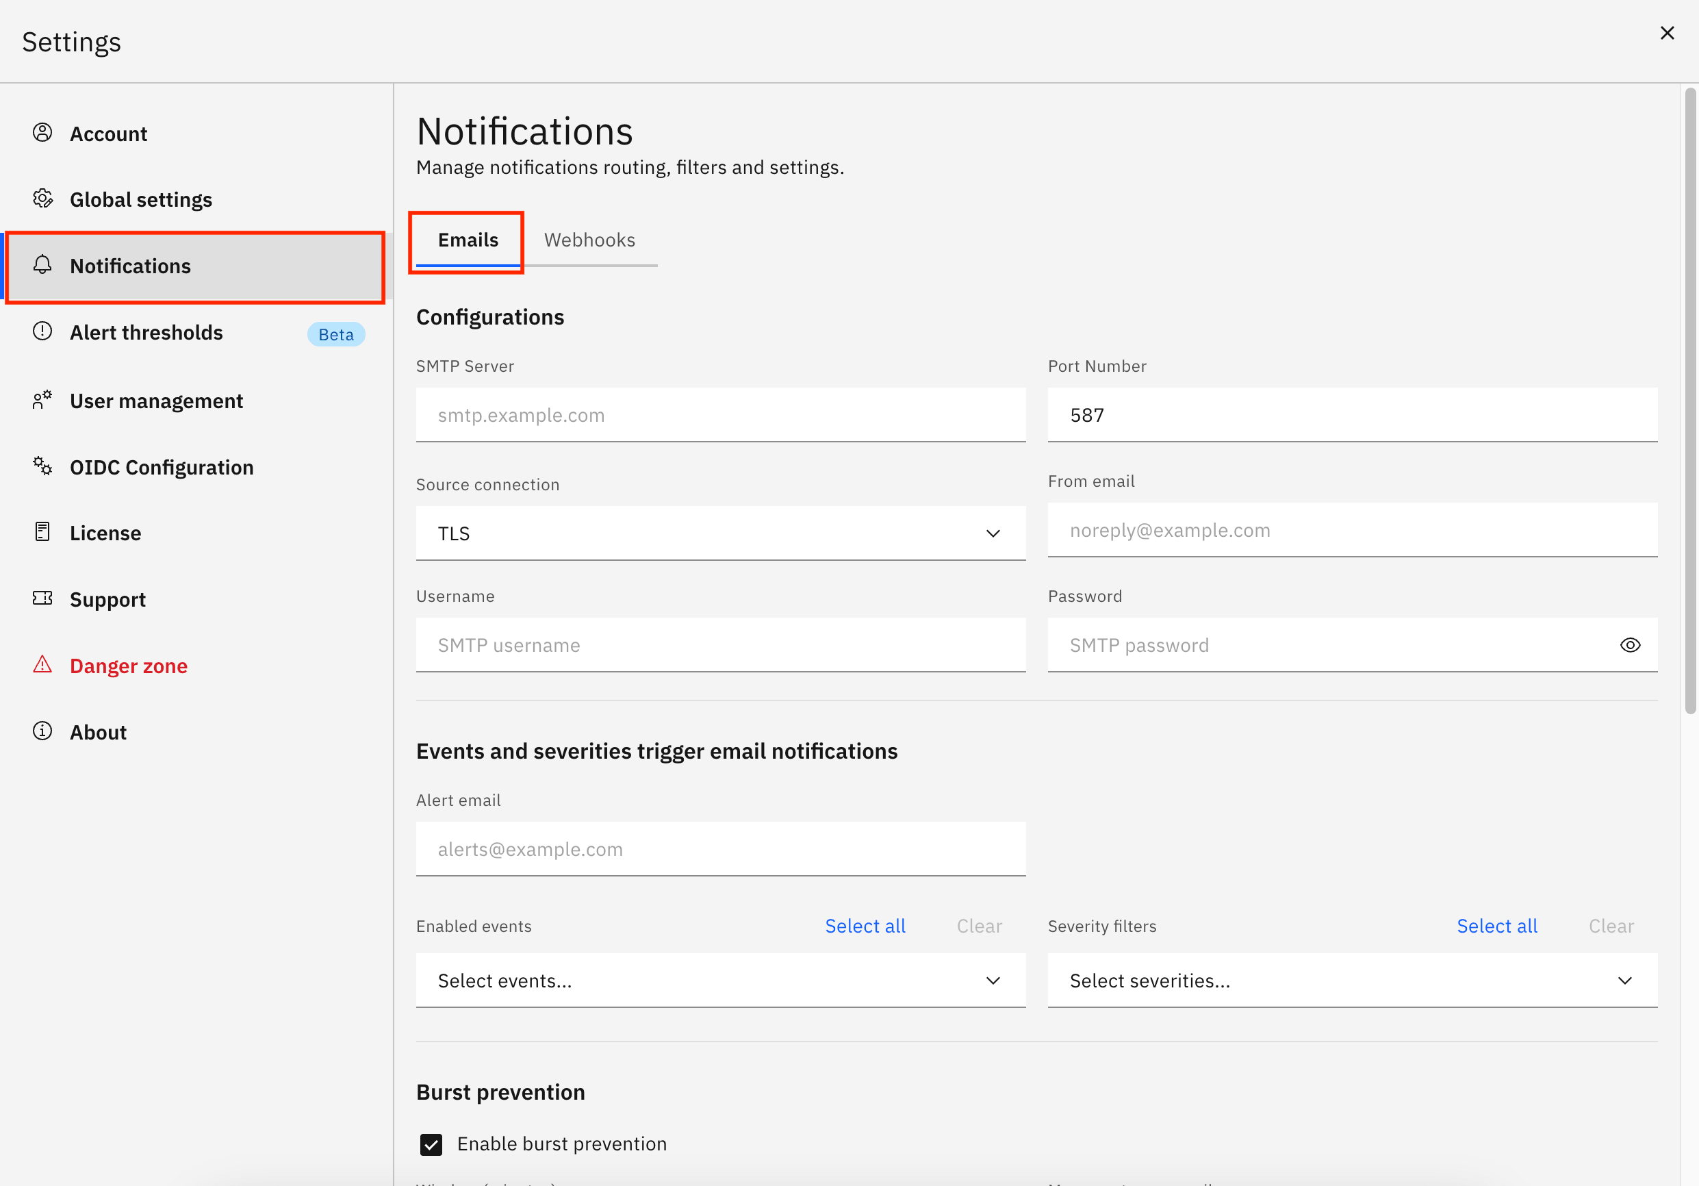Open User management section
Image resolution: width=1699 pixels, height=1186 pixels.
[x=196, y=401]
